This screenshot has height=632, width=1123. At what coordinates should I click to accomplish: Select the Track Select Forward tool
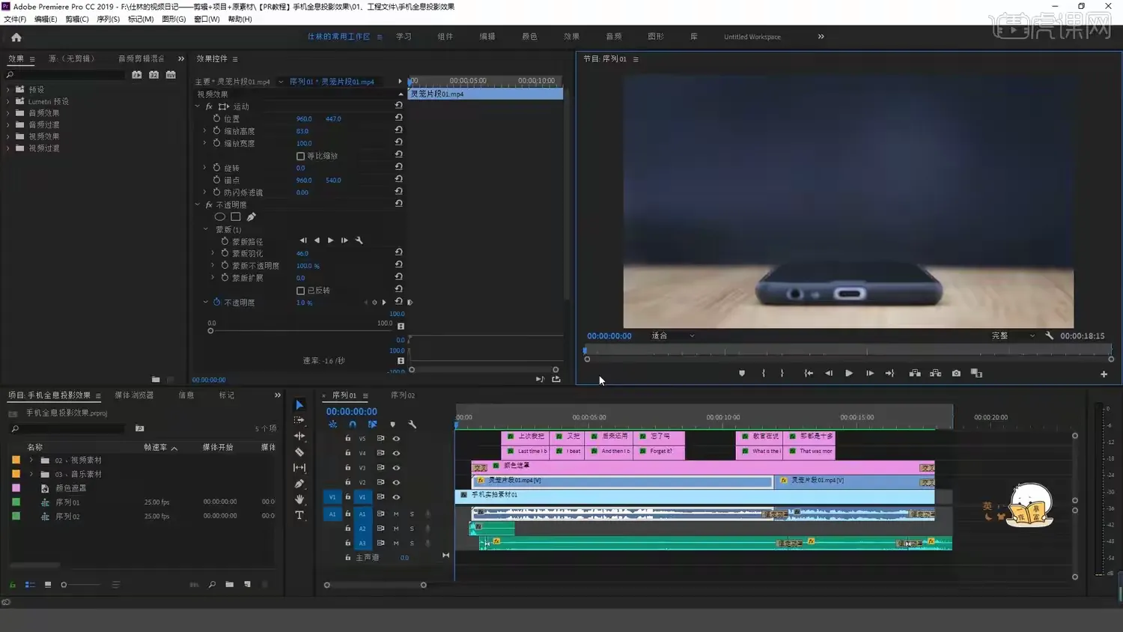point(299,420)
